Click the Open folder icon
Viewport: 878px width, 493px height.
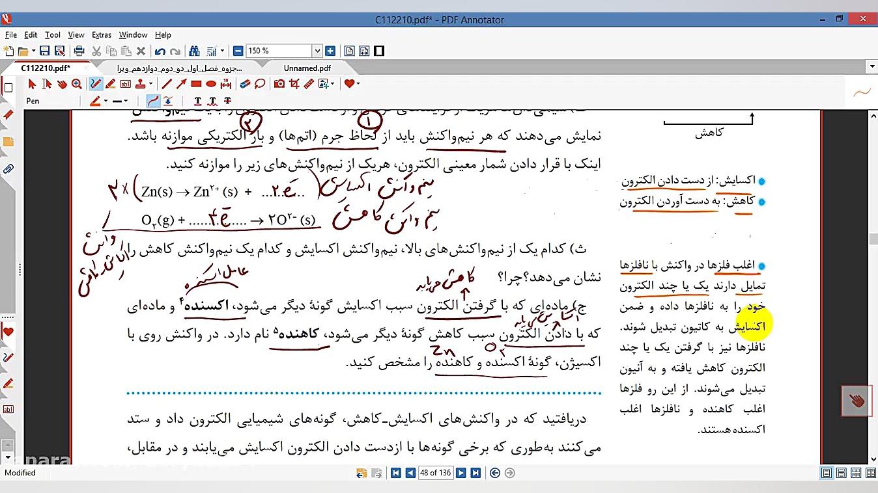23,51
